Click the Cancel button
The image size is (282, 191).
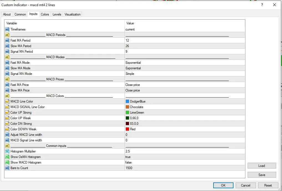tap(245, 185)
